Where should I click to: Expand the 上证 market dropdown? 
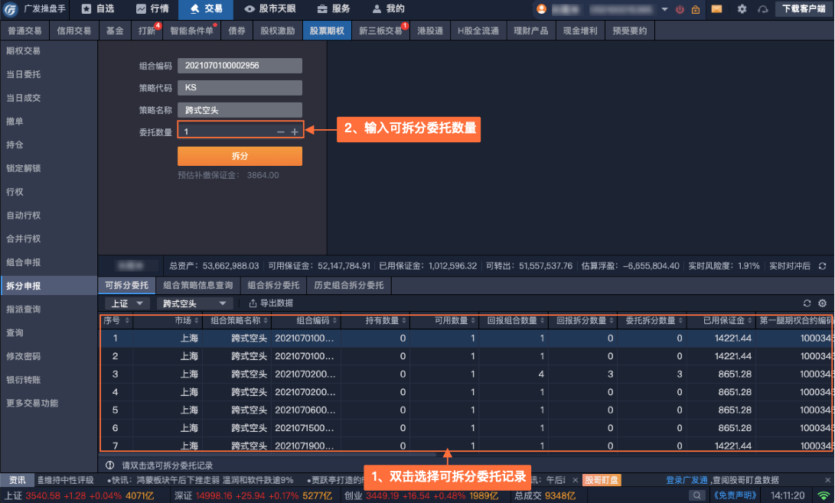point(127,303)
